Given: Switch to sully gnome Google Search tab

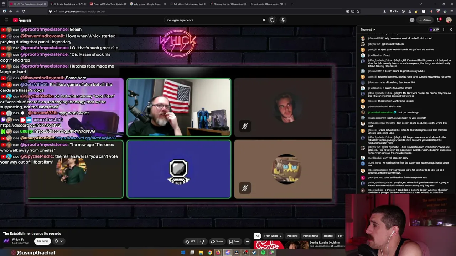Looking at the screenshot, I should (x=147, y=4).
